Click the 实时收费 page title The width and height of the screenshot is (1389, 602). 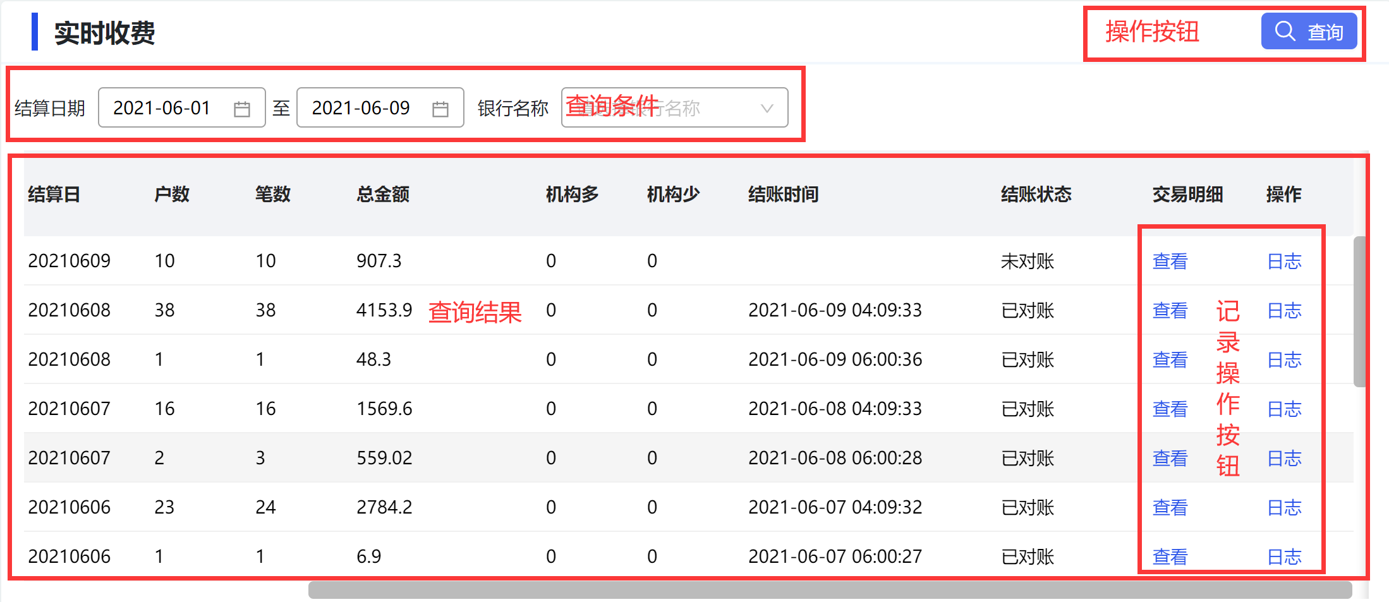tap(104, 33)
